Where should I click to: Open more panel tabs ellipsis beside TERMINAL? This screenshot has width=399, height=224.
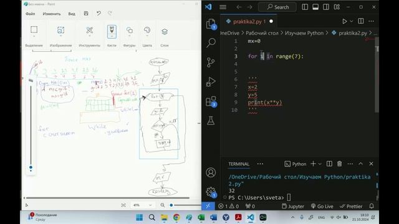click(260, 164)
